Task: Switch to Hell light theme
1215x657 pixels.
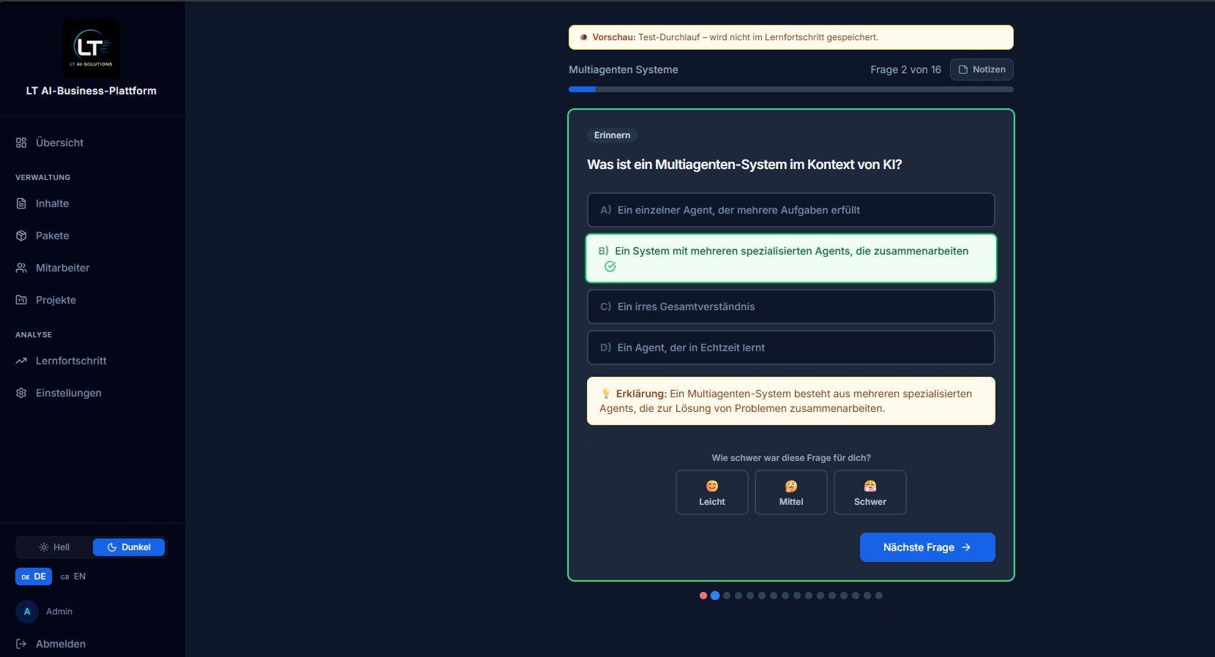Action: pos(54,547)
